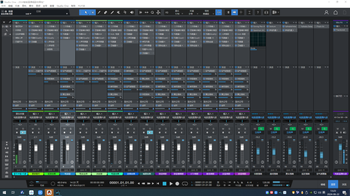350x196 pixels.
Task: Click the IQ quantize button
Action: click(167, 13)
